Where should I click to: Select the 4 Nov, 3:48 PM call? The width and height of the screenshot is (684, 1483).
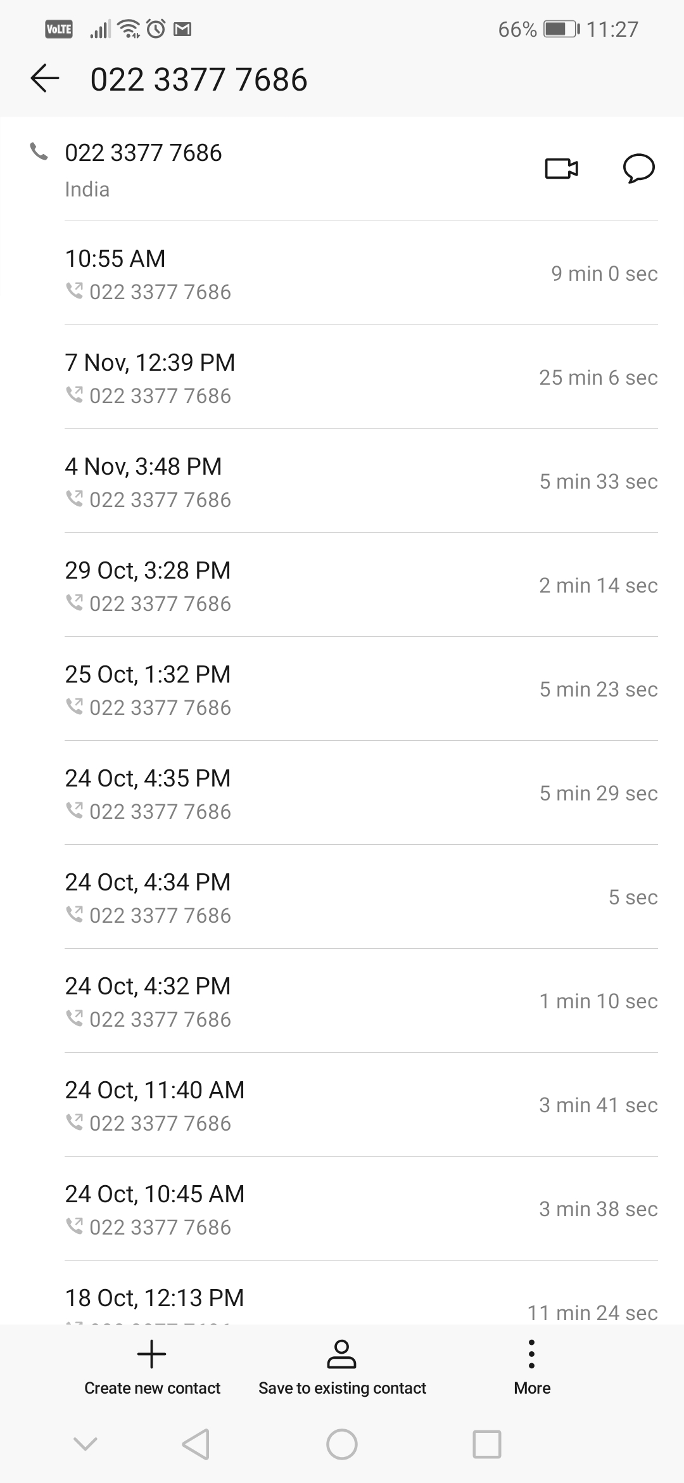[x=361, y=482]
